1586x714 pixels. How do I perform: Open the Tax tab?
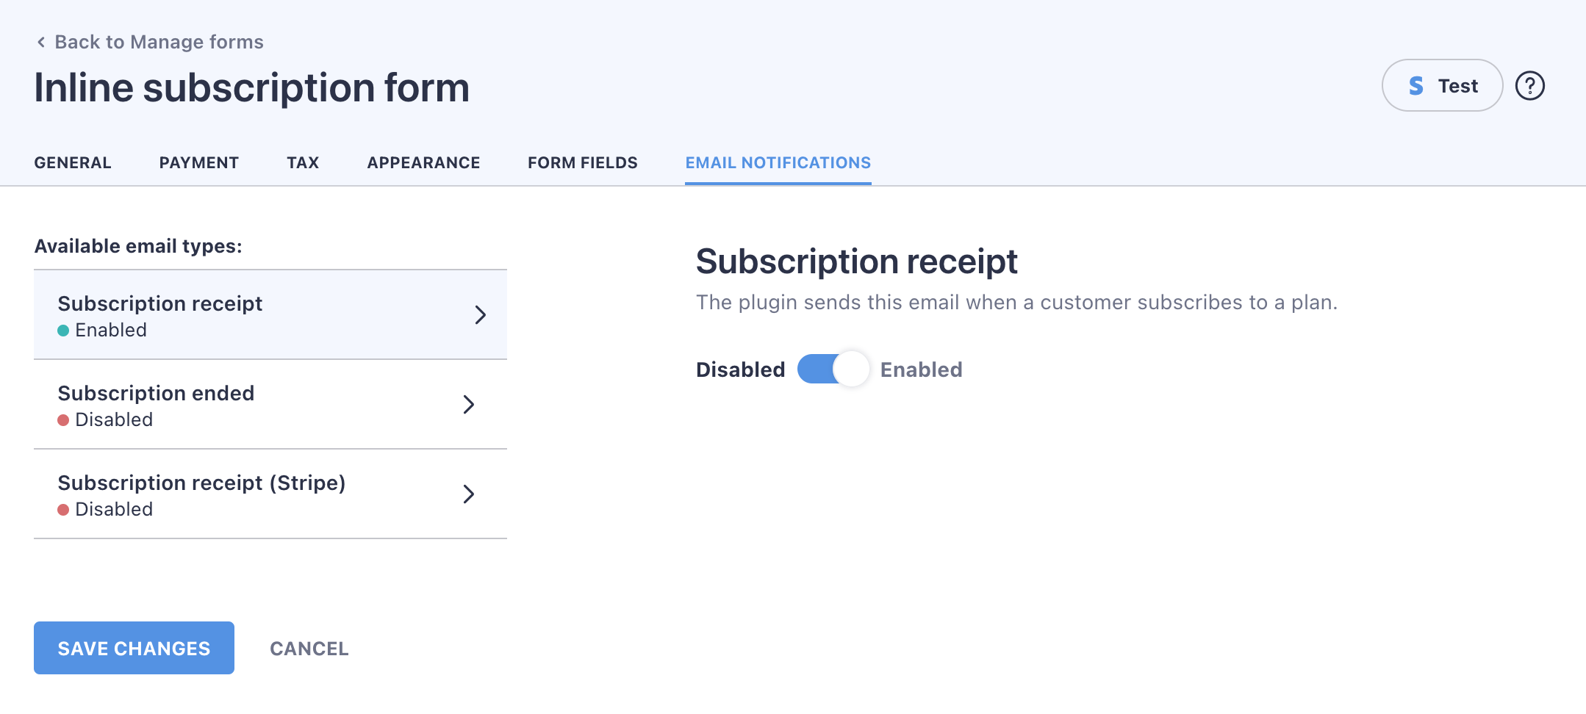coord(303,163)
